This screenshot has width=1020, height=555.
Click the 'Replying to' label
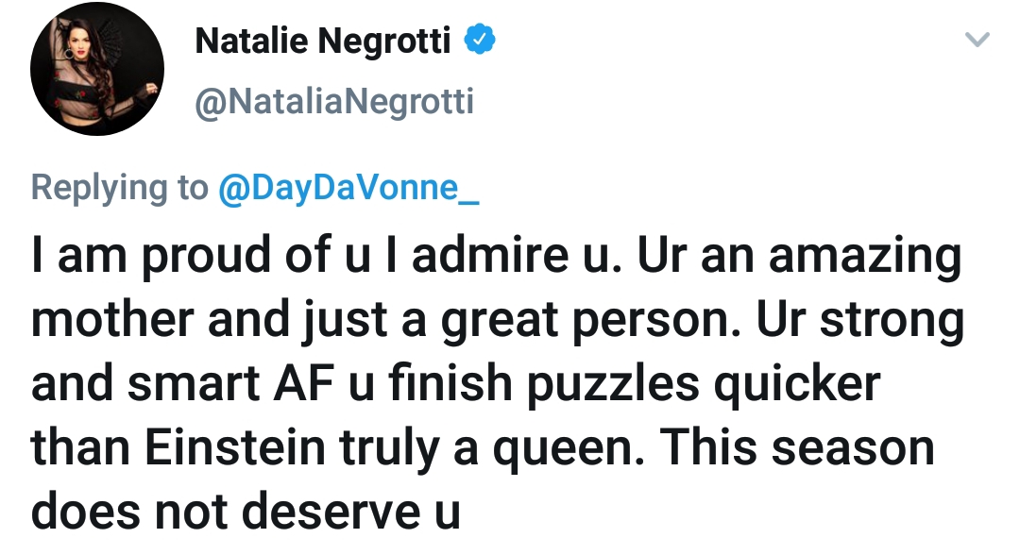(120, 188)
